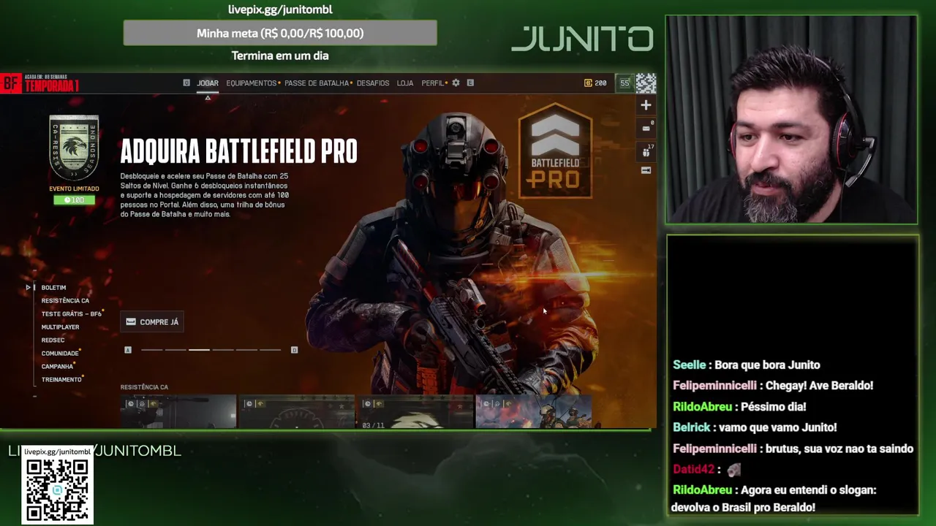Select REDSEC in the left menu
Screen dimensions: 936x526
(x=53, y=340)
